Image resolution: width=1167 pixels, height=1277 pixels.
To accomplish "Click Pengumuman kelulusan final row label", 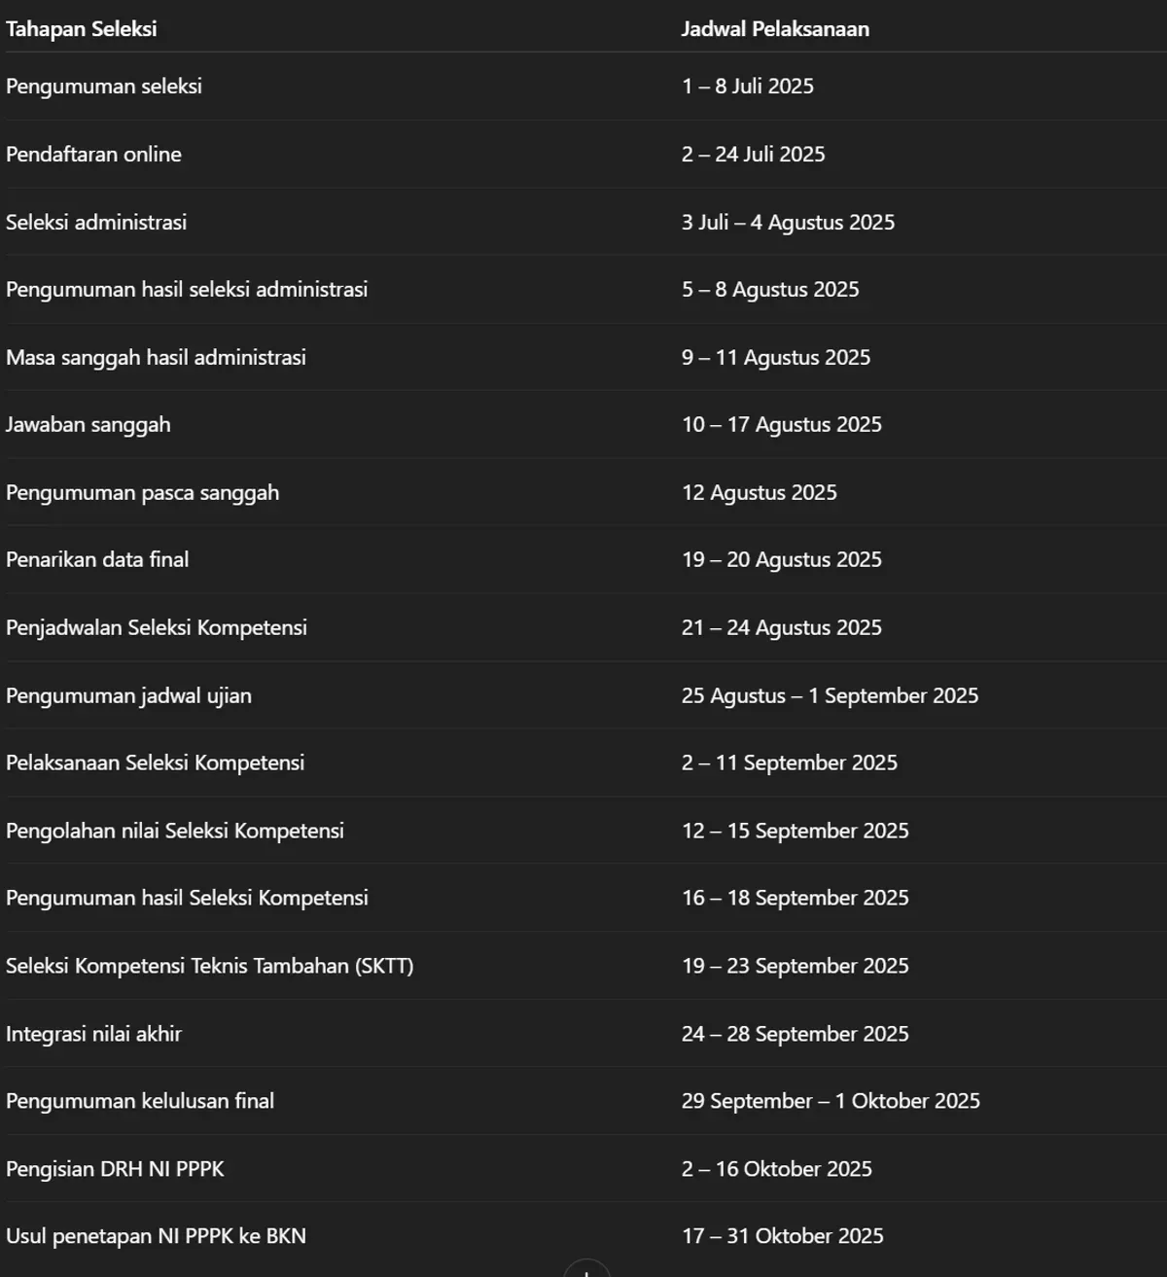I will pyautogui.click(x=140, y=1101).
